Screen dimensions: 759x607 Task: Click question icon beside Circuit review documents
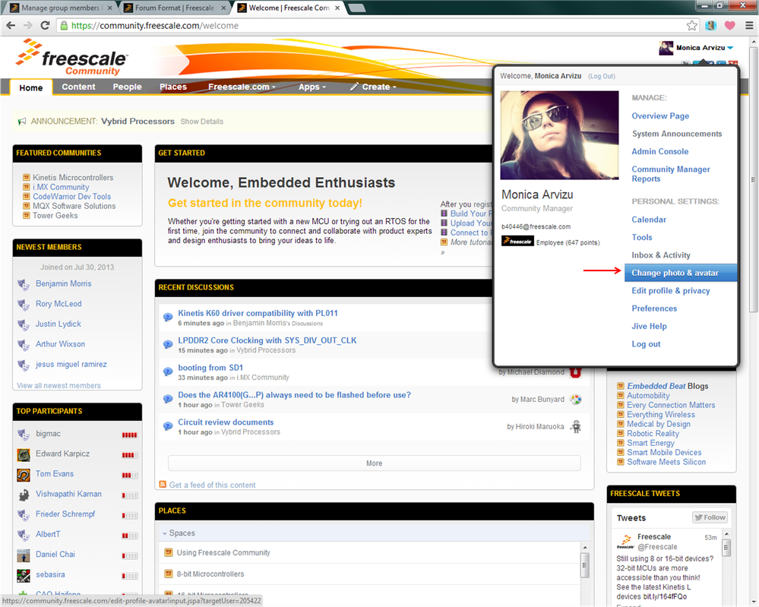(168, 426)
